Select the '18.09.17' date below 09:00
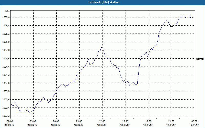The image size is (205, 128). coord(79,125)
